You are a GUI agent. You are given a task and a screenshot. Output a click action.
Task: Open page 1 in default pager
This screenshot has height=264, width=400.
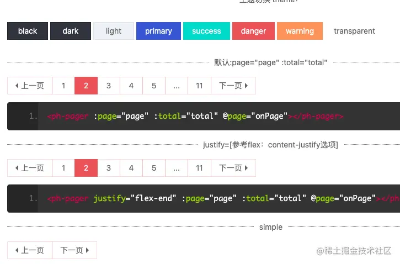click(x=63, y=86)
